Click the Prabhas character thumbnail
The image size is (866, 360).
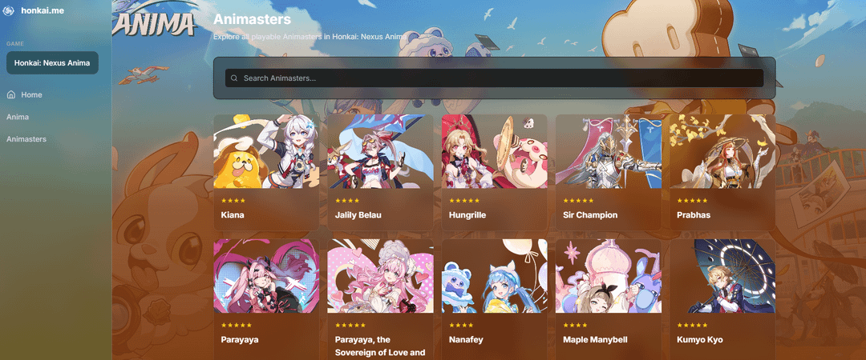722,152
